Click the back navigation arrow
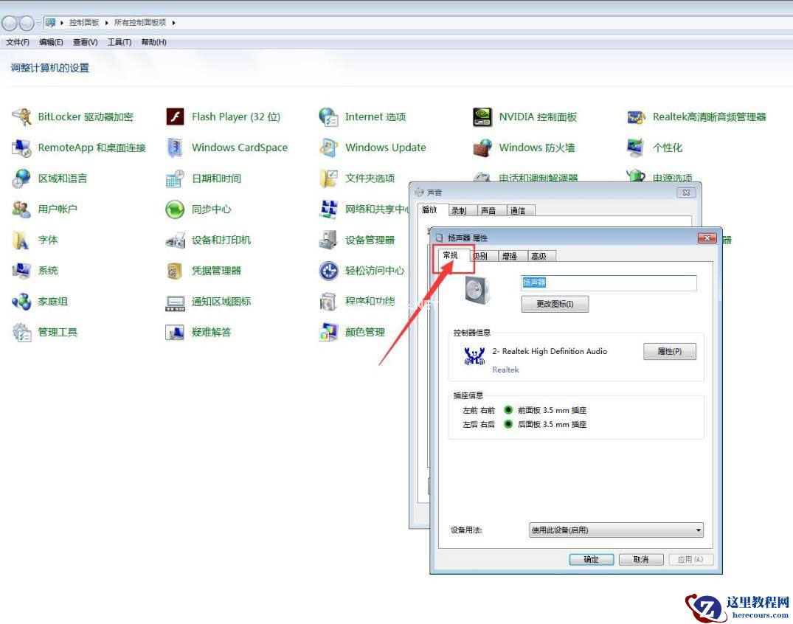Screen dimensions: 793x624 click(9, 23)
